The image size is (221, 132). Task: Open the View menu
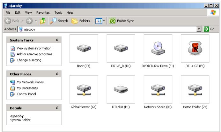[x=28, y=12]
